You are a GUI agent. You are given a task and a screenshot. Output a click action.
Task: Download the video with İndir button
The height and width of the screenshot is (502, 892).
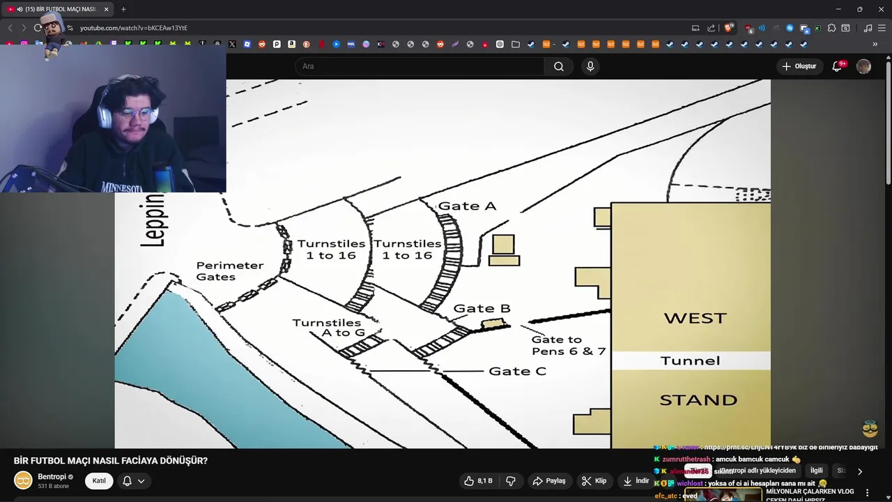pos(636,481)
